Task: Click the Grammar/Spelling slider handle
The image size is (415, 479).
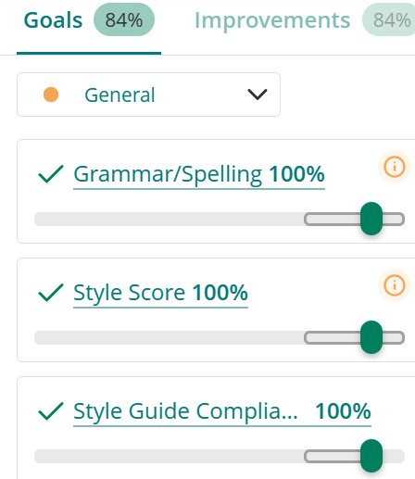Action: coord(371,219)
